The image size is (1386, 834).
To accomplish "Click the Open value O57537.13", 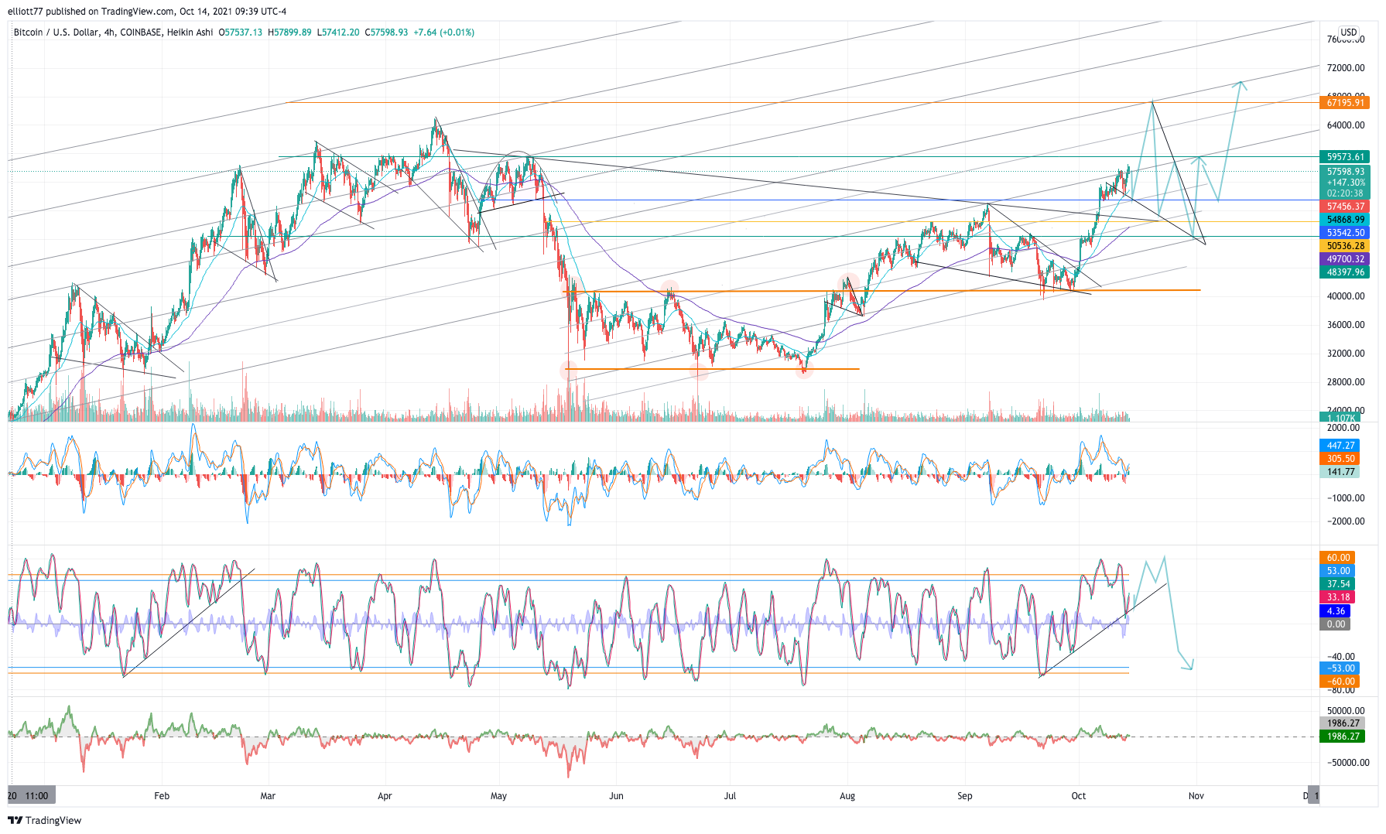I will click(x=240, y=32).
